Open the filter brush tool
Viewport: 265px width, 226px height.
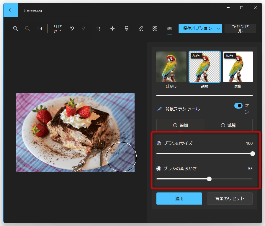(127, 29)
